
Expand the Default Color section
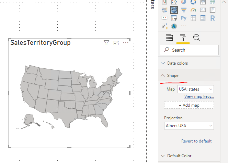click(189, 156)
